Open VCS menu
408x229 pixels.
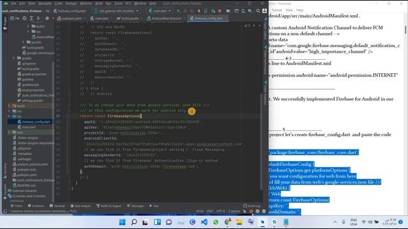tap(128, 3)
